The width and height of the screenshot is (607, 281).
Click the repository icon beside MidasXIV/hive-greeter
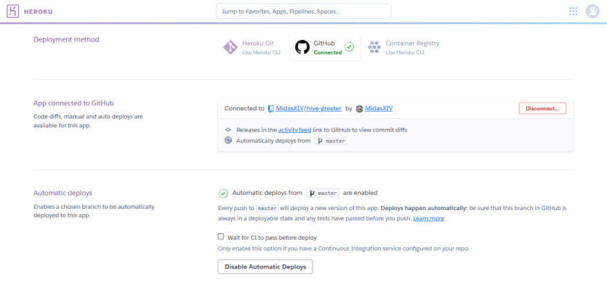pyautogui.click(x=271, y=109)
